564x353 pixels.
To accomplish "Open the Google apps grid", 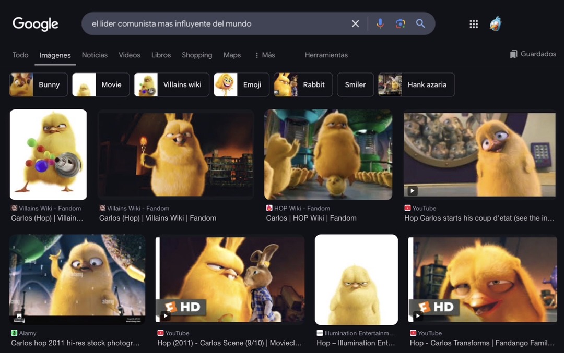I will pyautogui.click(x=474, y=24).
